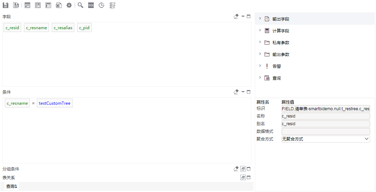Click the Excel export icon

59,5
